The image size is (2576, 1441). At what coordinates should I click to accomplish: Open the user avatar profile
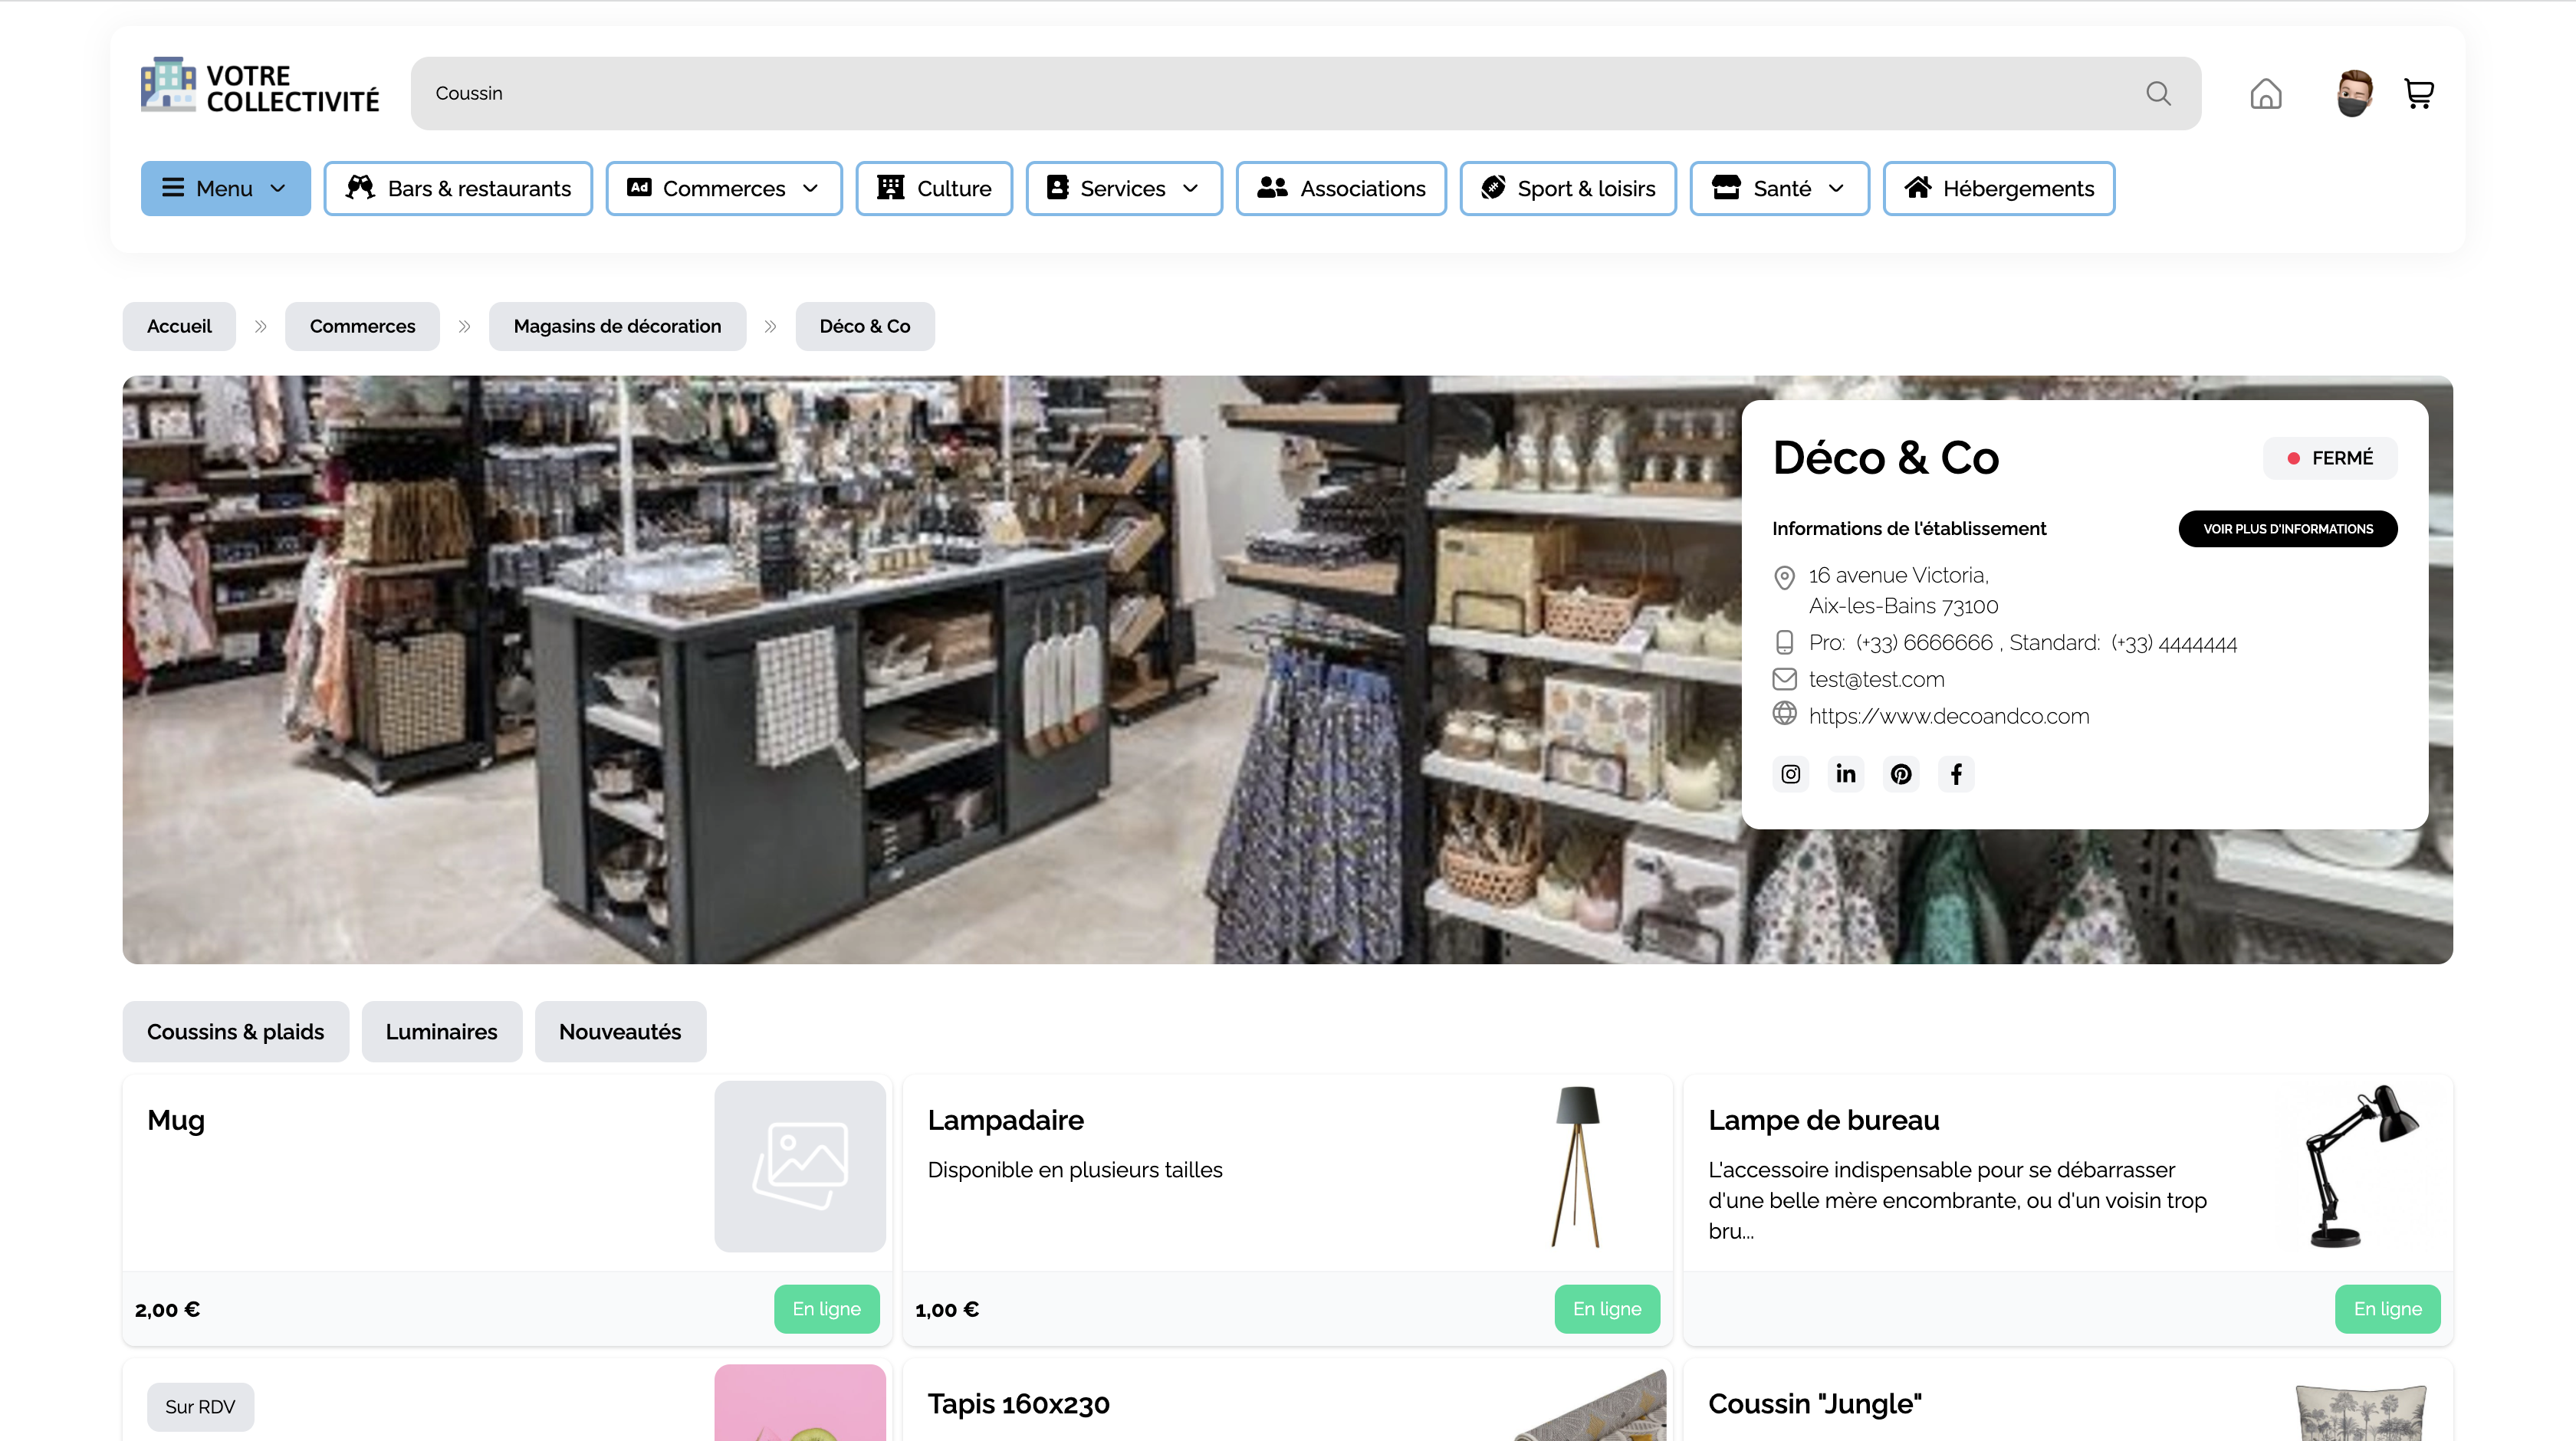pos(2354,93)
